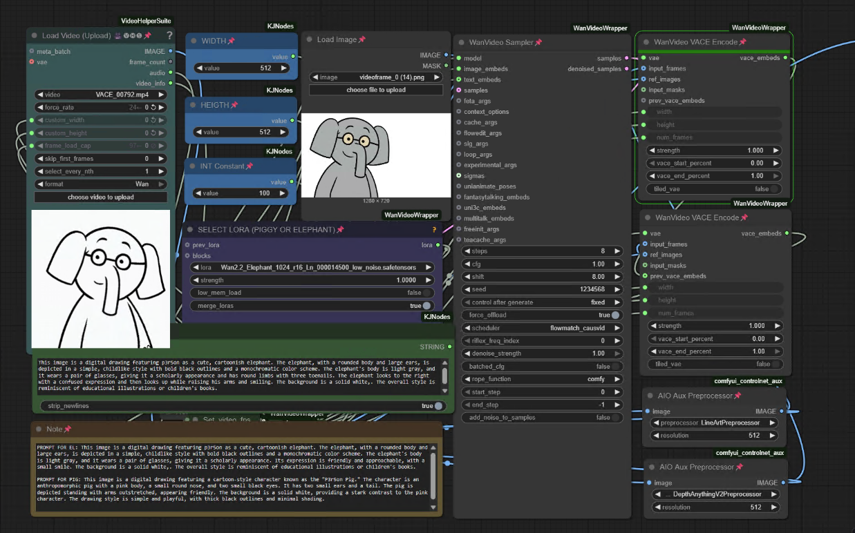
Task: Click denoise_strength 1.00 value field
Action: [x=542, y=353]
